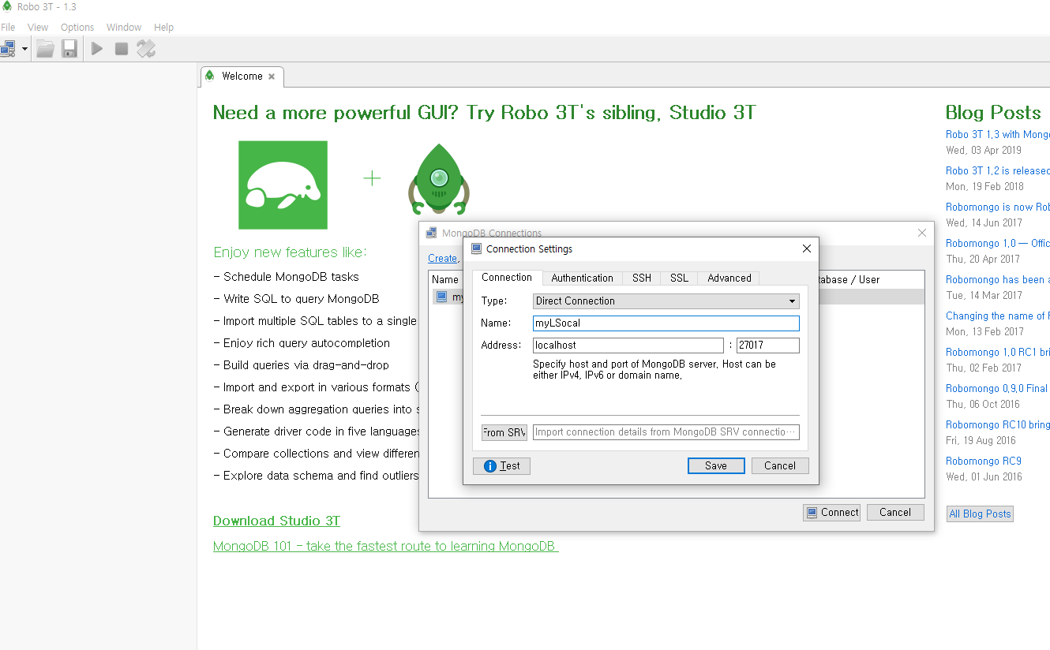The width and height of the screenshot is (1050, 650).
Task: Open the Robomongo 1.0 RC1 blog post
Action: [x=998, y=353]
